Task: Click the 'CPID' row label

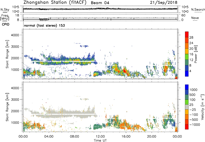Action: click(6, 24)
